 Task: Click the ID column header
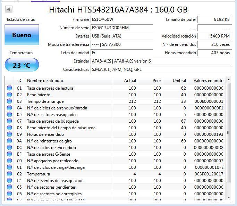[19, 81]
